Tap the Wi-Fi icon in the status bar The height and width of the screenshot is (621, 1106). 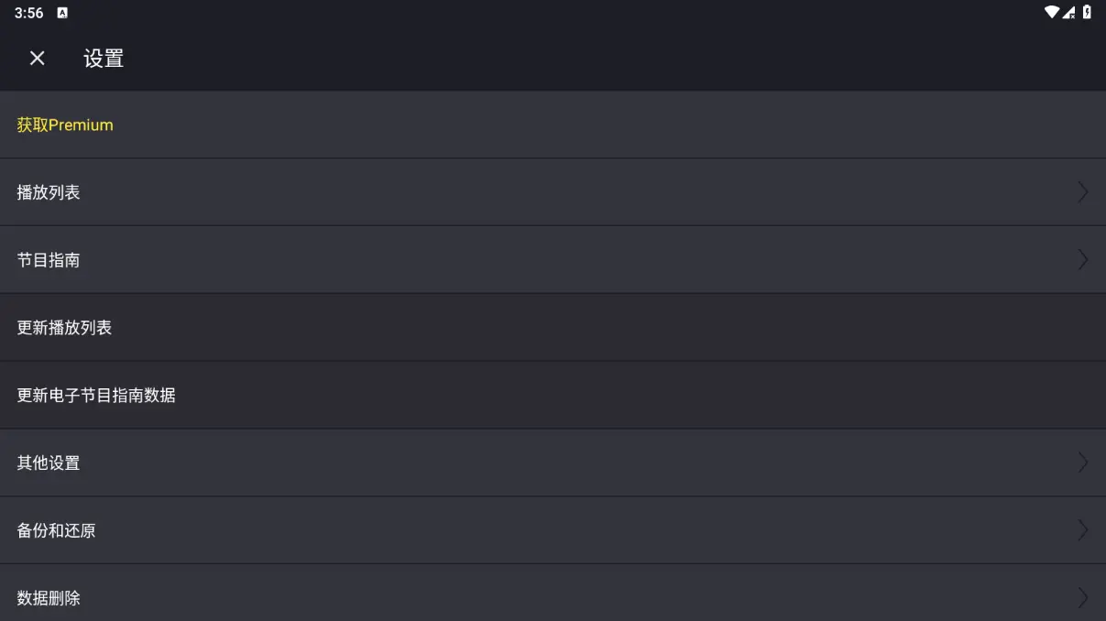1052,13
